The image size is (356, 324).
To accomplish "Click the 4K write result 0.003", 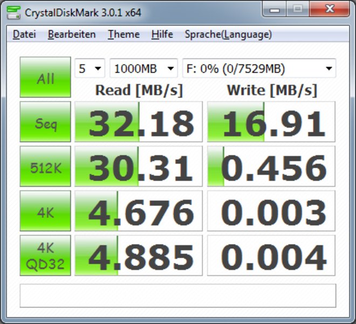I will point(271,211).
